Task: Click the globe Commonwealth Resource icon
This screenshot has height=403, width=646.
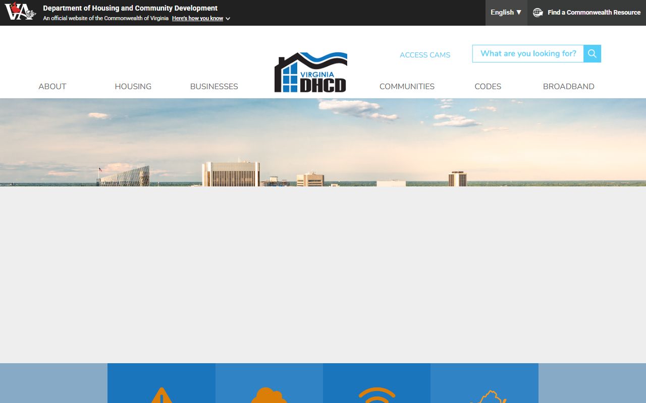Action: (538, 13)
